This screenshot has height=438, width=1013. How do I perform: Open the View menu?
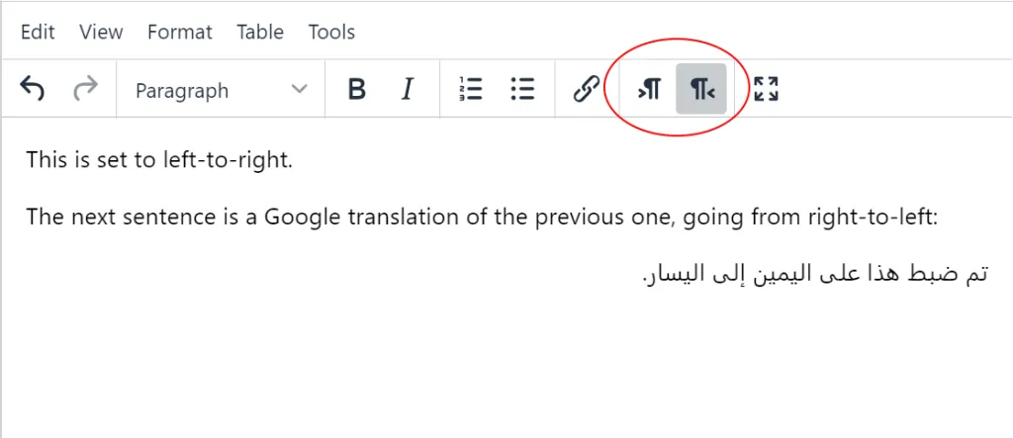pos(101,32)
